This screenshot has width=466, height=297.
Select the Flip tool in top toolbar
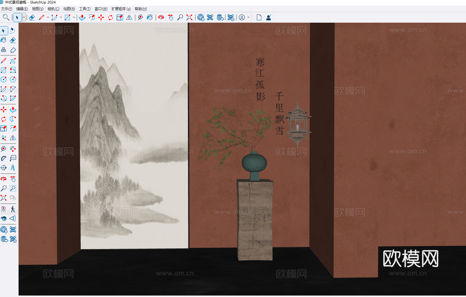(x=129, y=17)
